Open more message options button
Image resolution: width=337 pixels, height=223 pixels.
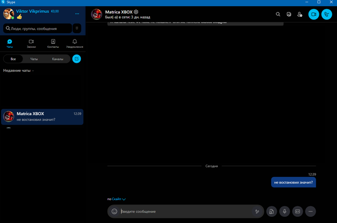point(311,211)
